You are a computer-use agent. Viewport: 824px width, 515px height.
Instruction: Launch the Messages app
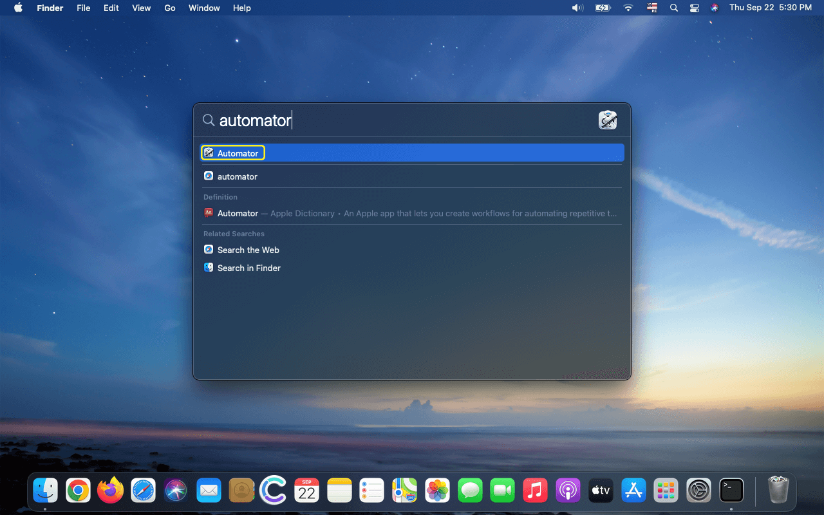(470, 490)
